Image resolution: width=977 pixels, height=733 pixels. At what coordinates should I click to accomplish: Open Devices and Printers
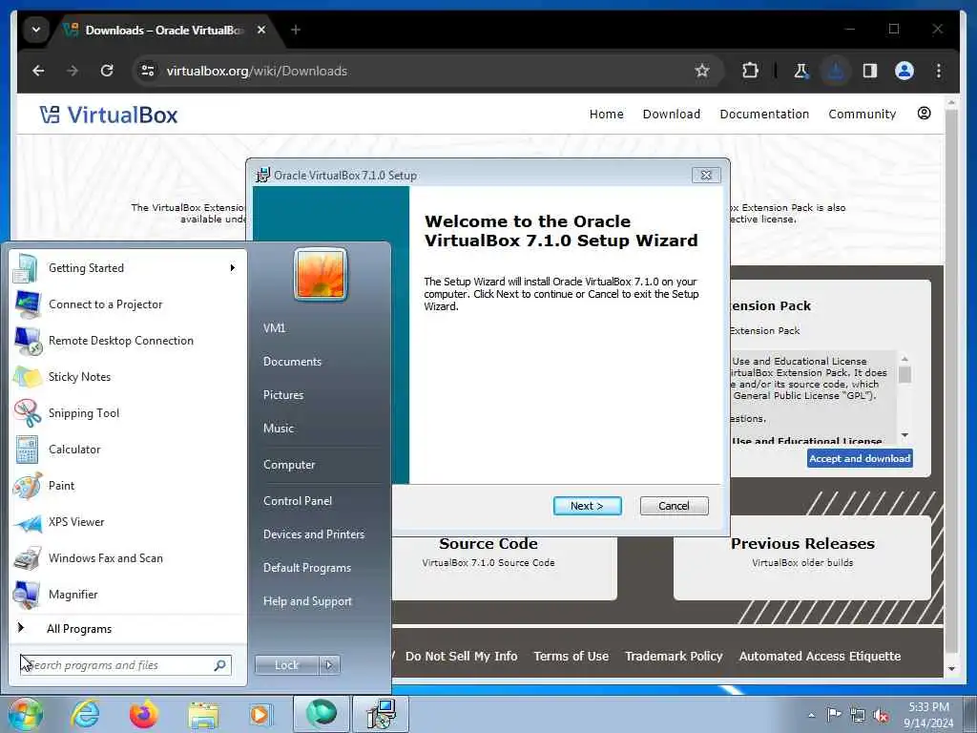click(x=313, y=534)
